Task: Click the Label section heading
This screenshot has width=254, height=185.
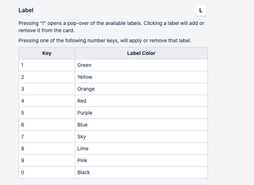Action: click(x=26, y=10)
